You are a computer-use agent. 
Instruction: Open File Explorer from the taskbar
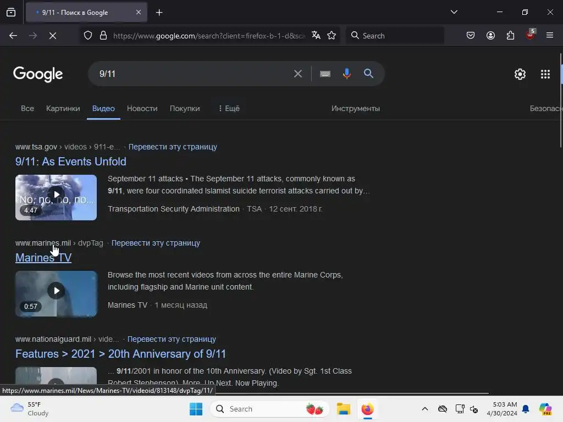point(343,409)
